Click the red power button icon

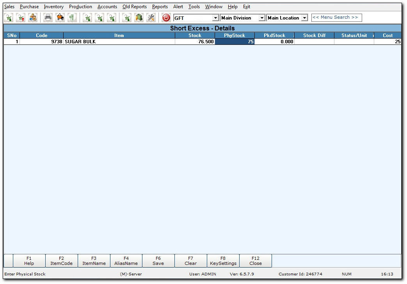pos(166,18)
